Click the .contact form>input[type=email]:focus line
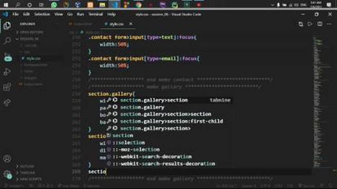Viewport: 337px width, 189px height. (x=144, y=58)
